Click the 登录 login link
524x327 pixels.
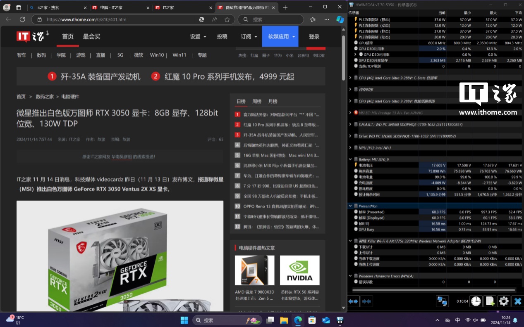[314, 36]
